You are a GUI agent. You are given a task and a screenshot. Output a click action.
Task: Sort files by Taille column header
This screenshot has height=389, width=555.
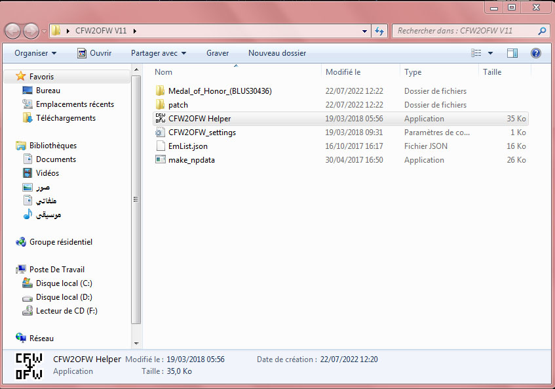click(492, 72)
